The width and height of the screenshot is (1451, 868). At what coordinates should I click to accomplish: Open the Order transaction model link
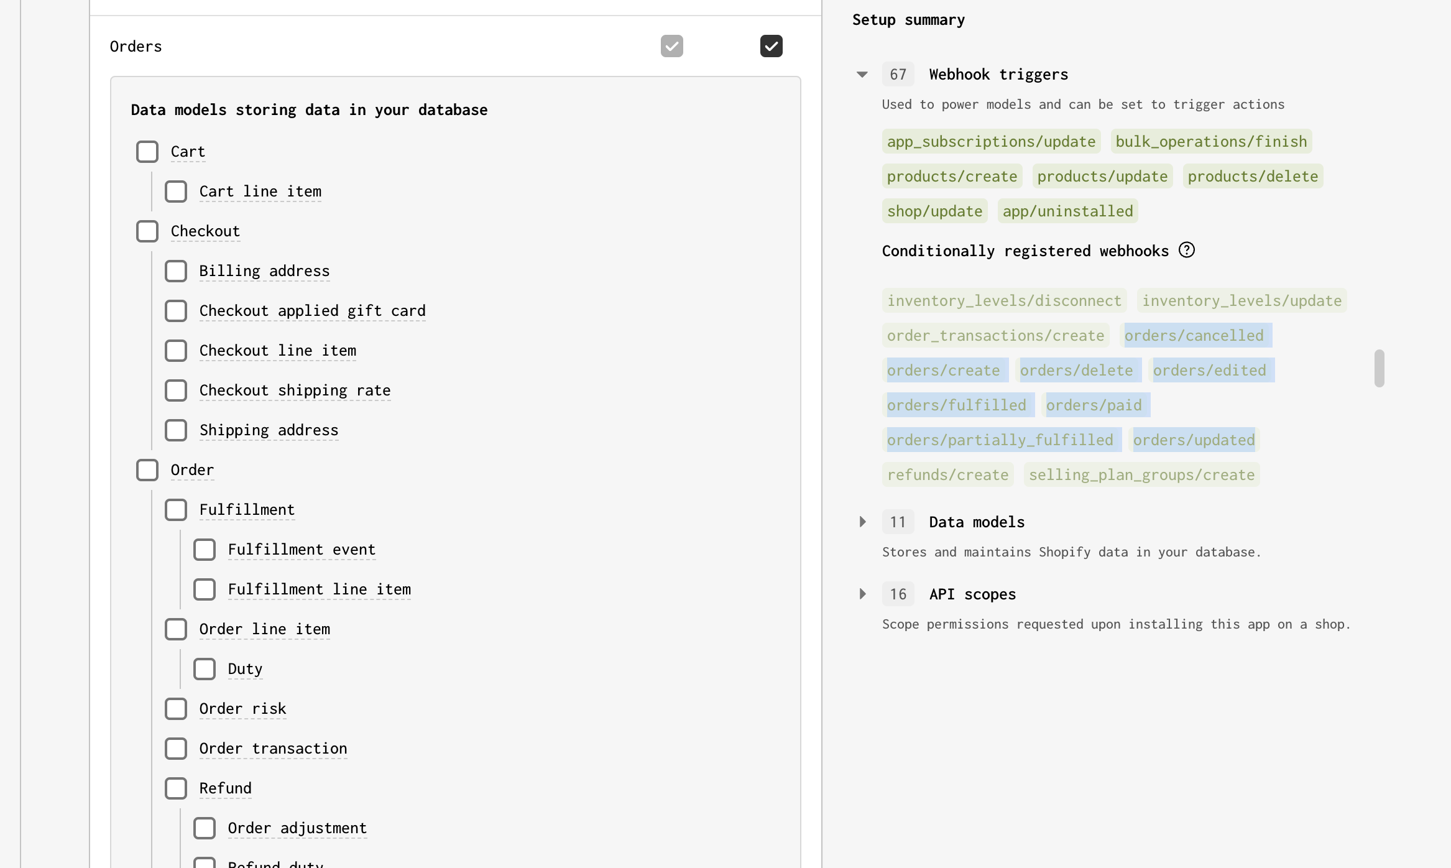point(273,749)
